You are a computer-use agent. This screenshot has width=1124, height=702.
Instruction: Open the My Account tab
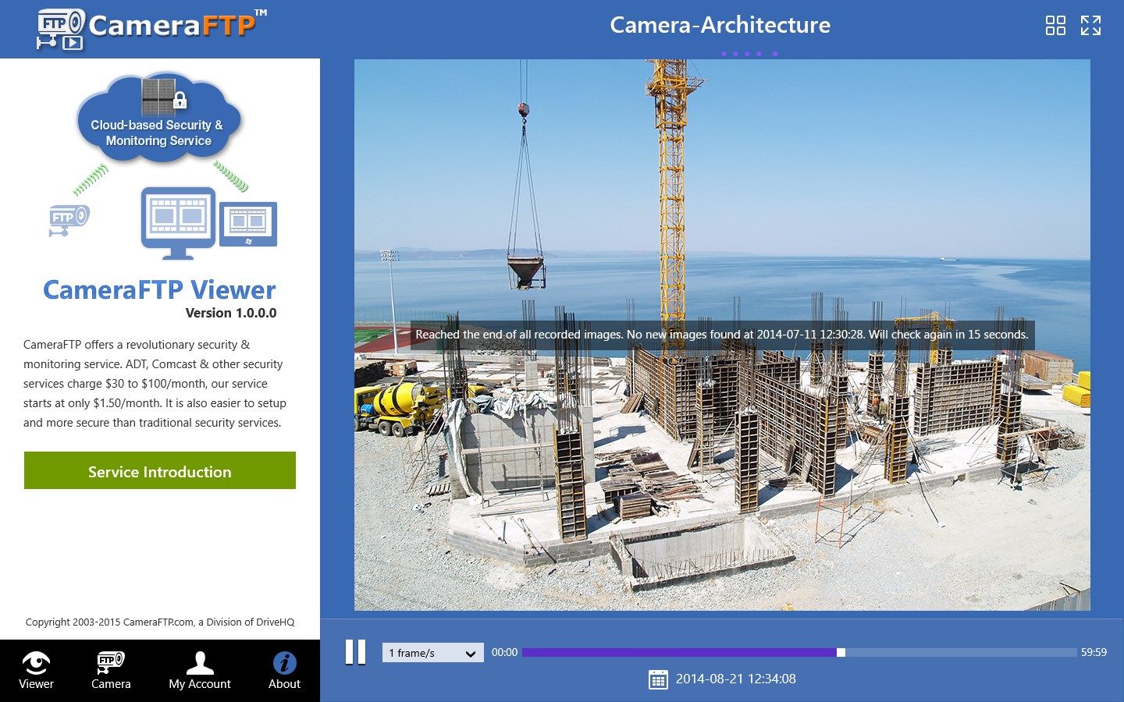pos(200,671)
